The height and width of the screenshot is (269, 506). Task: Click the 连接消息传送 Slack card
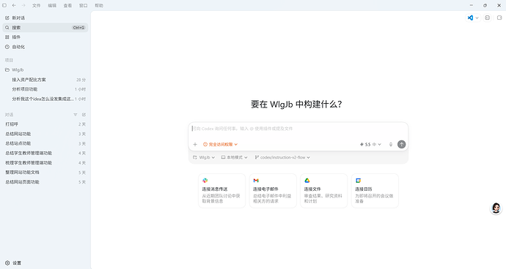click(x=221, y=191)
